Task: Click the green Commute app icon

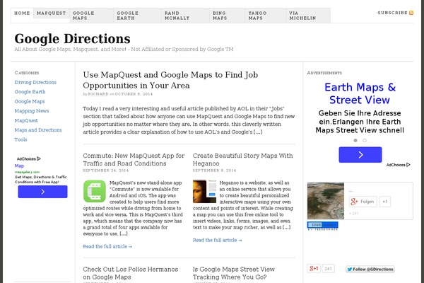Action: point(93,192)
